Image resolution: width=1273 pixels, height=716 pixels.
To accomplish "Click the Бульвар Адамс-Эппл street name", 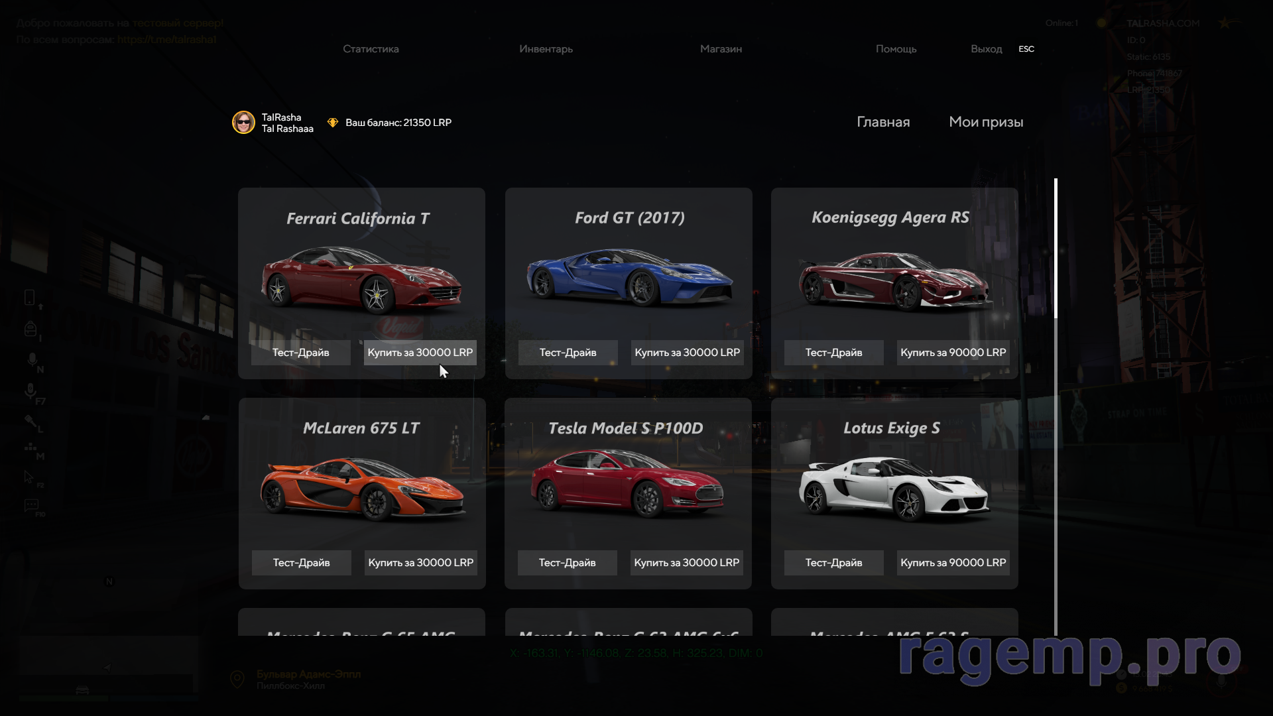I will (x=308, y=674).
